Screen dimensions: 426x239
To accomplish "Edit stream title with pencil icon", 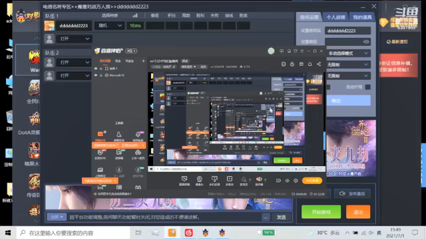I will 174,66.
